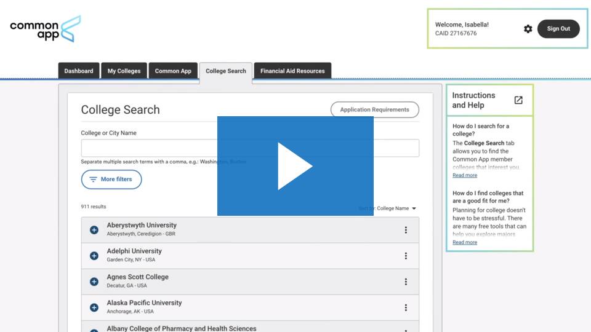Select Alaska Pacific University name text

click(x=144, y=302)
